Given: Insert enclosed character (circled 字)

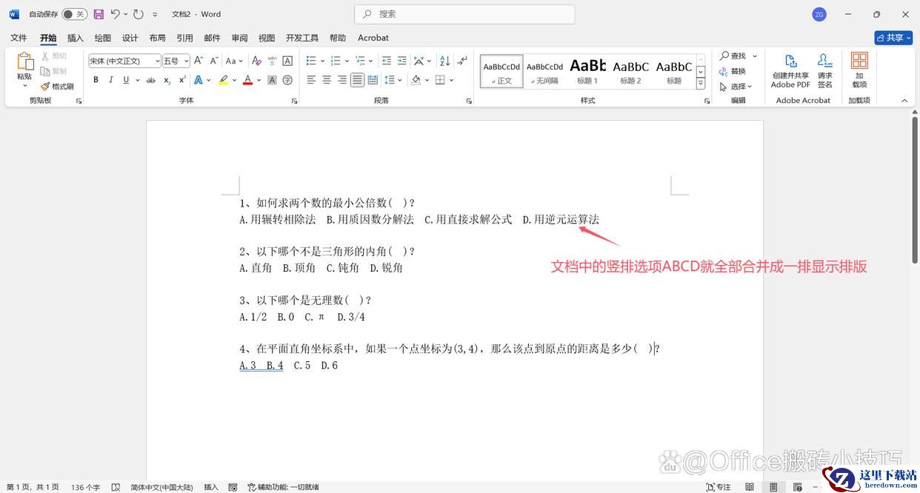Looking at the screenshot, I should (x=287, y=80).
